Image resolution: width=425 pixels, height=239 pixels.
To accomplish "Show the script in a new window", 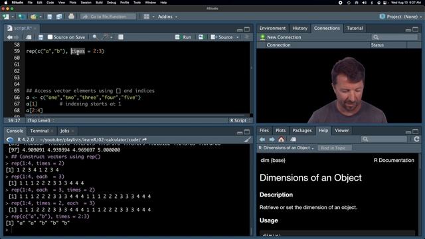I will pyautogui.click(x=29, y=37).
